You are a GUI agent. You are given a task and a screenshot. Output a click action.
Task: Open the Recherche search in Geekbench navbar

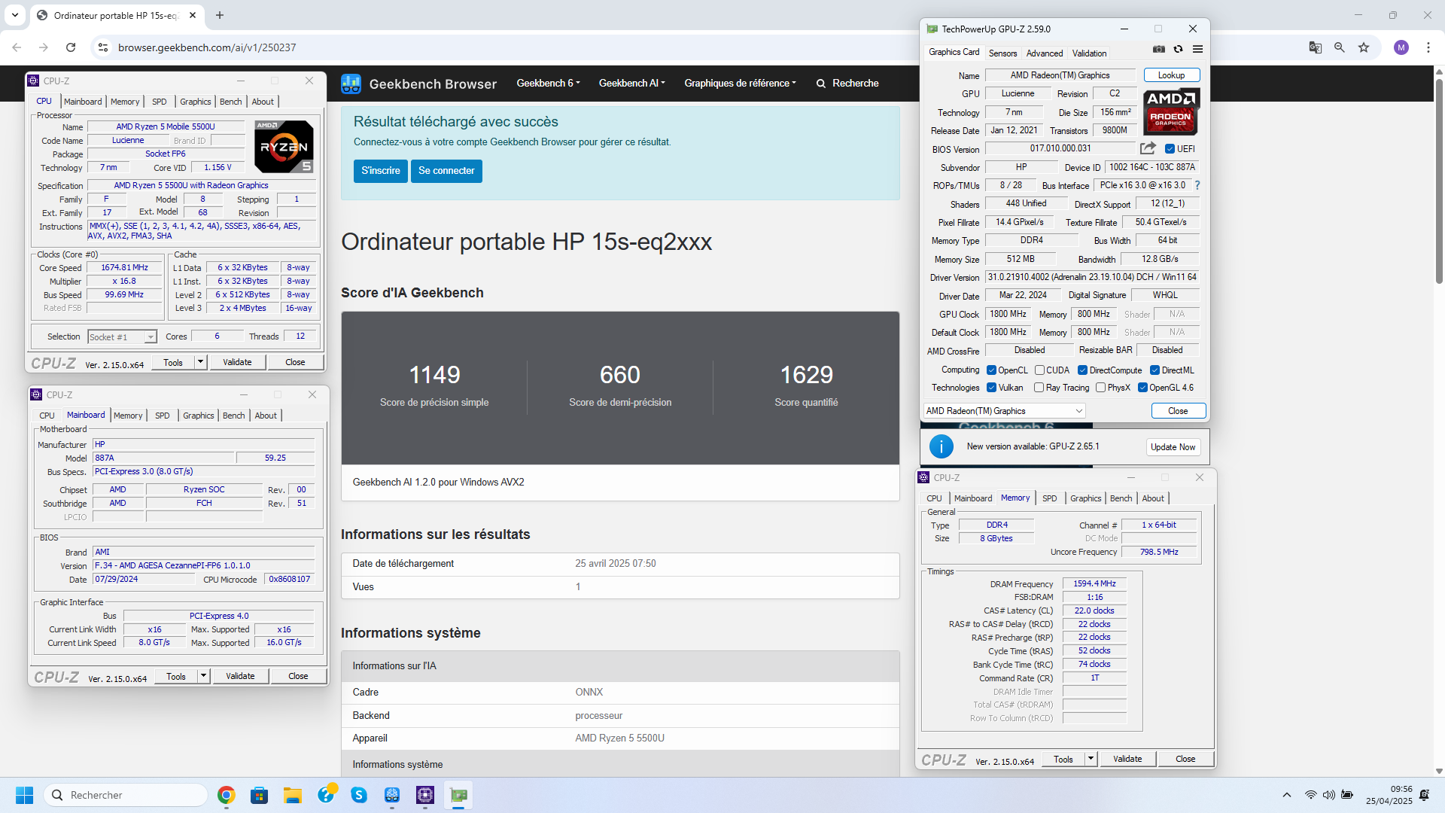click(847, 84)
